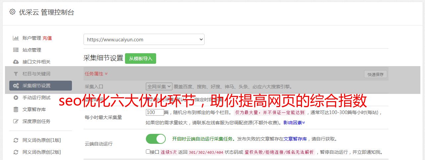Open 手动运行测试 in the sidebar
Image resolution: width=425 pixels, height=160 pixels.
coord(36,98)
